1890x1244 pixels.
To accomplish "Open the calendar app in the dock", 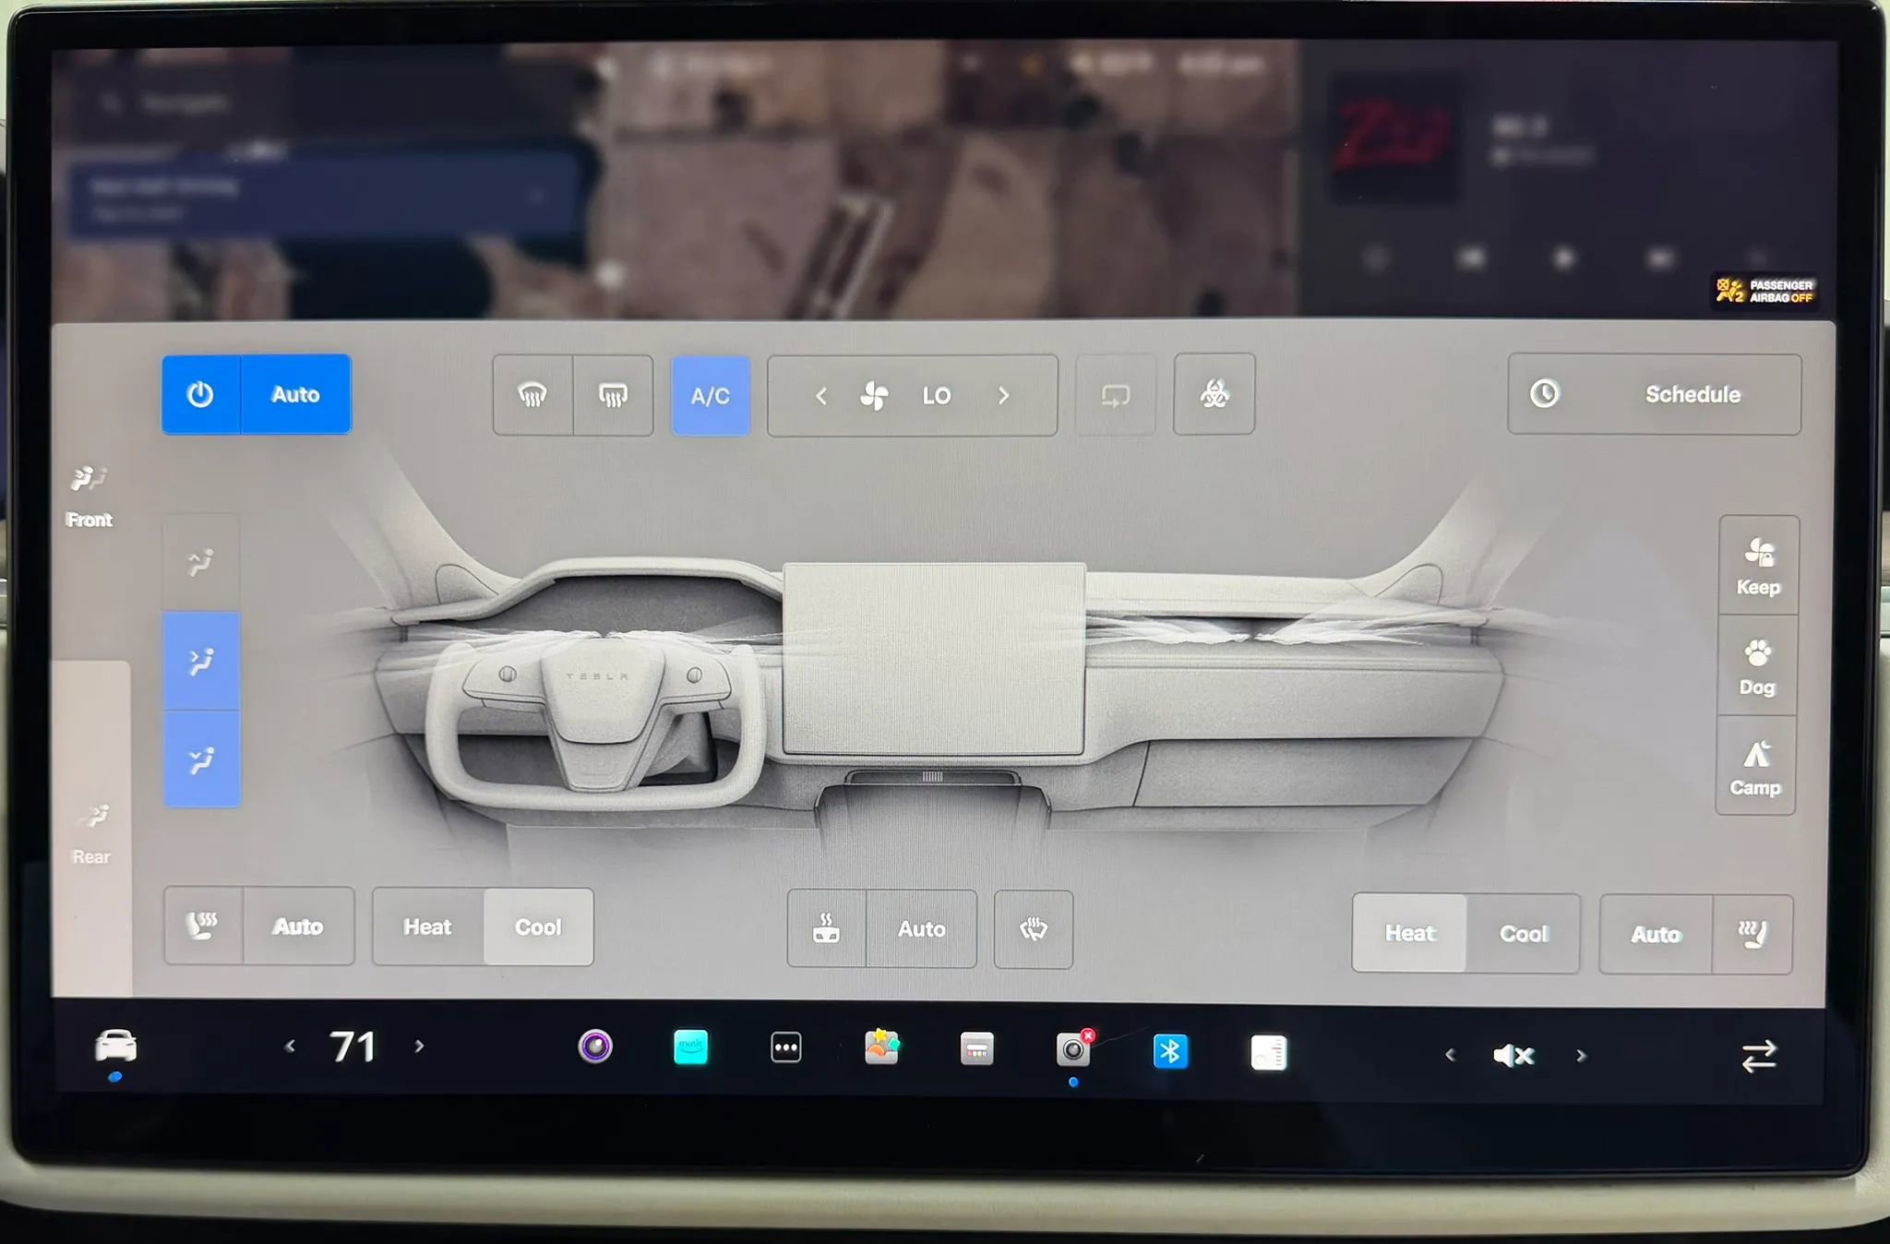I will (977, 1049).
